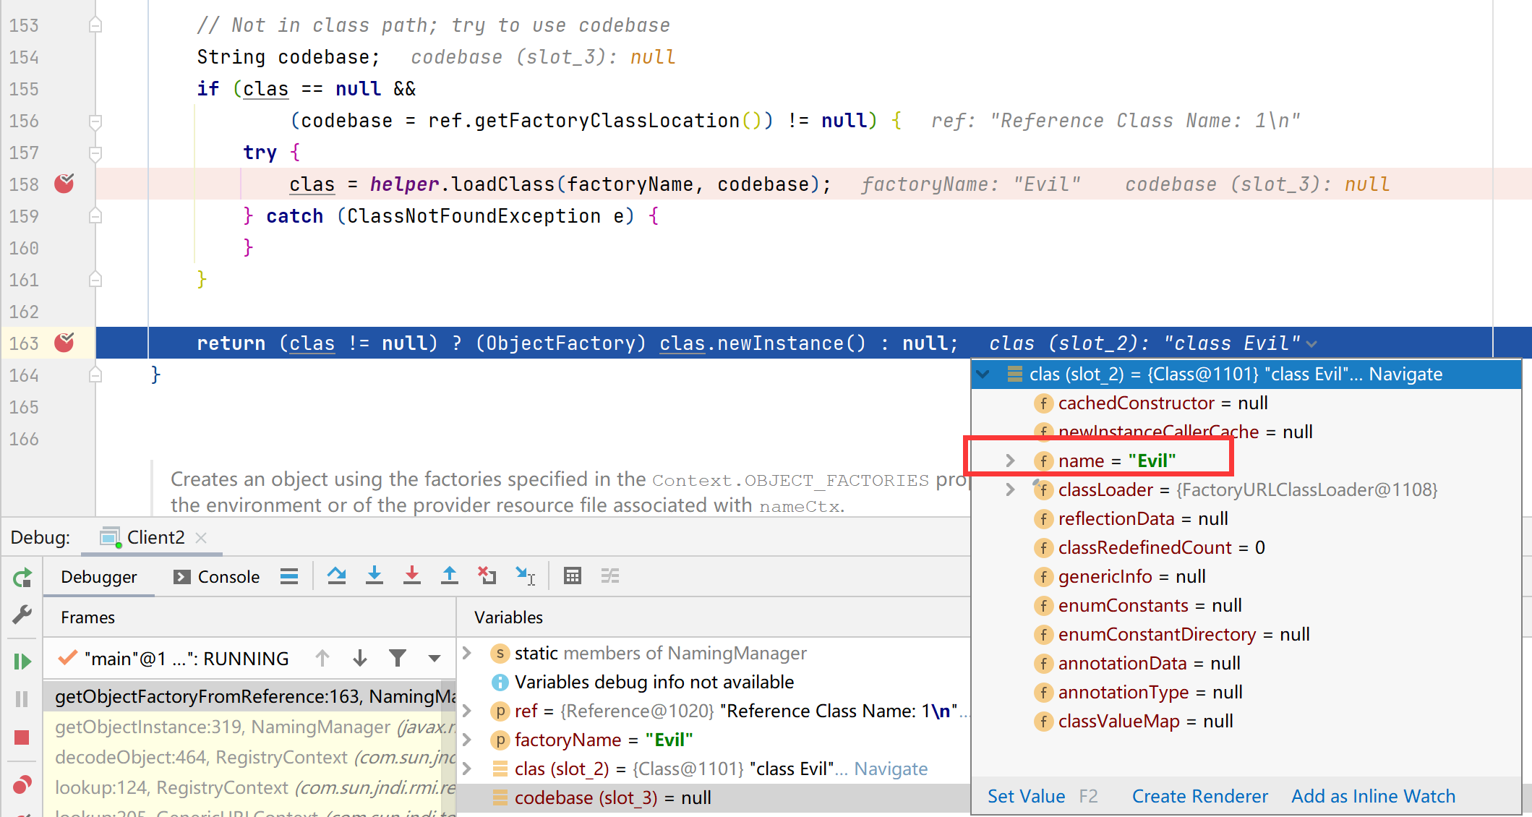Select annotationData = null field
This screenshot has width=1532, height=817.
tap(1246, 663)
